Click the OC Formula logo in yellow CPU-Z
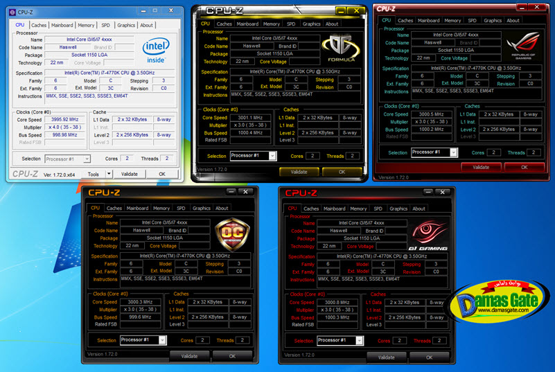The height and width of the screenshot is (372, 555). [341, 48]
